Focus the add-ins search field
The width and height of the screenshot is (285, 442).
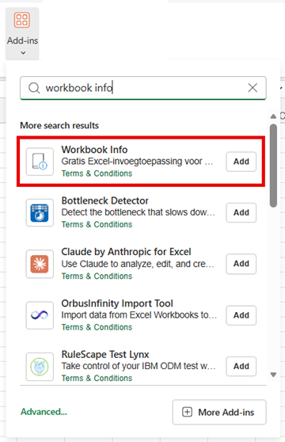(x=143, y=88)
